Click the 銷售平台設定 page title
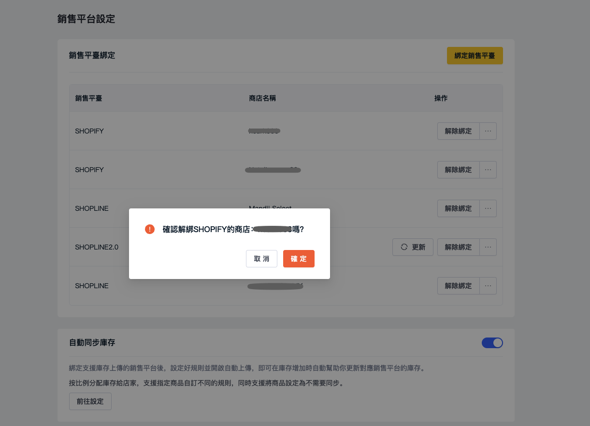This screenshot has width=590, height=426. [x=86, y=19]
